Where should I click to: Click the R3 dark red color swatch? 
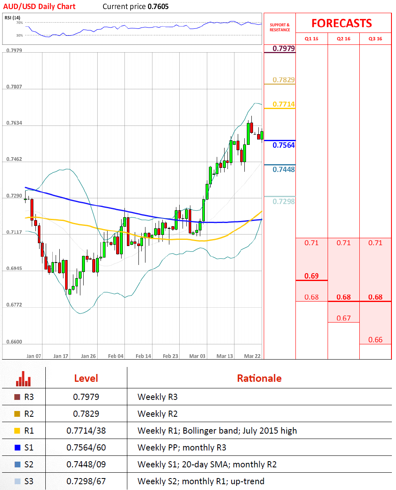(x=17, y=397)
